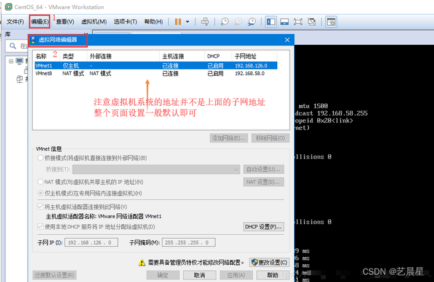Image resolution: width=434 pixels, height=282 pixels.
Task: Click the 帮助 button in dialog
Action: 273,275
